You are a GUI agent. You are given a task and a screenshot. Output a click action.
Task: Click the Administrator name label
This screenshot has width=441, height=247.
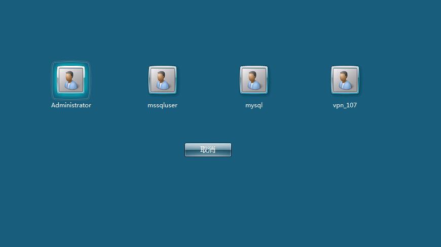point(71,105)
